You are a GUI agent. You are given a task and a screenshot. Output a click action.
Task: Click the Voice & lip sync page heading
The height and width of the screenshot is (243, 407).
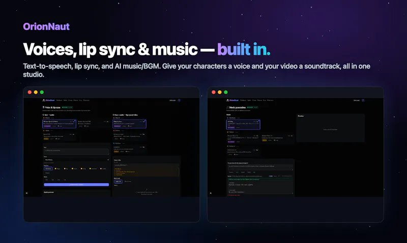coord(52,107)
